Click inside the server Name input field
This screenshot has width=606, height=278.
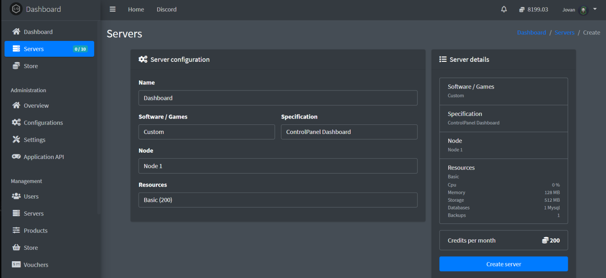click(277, 98)
